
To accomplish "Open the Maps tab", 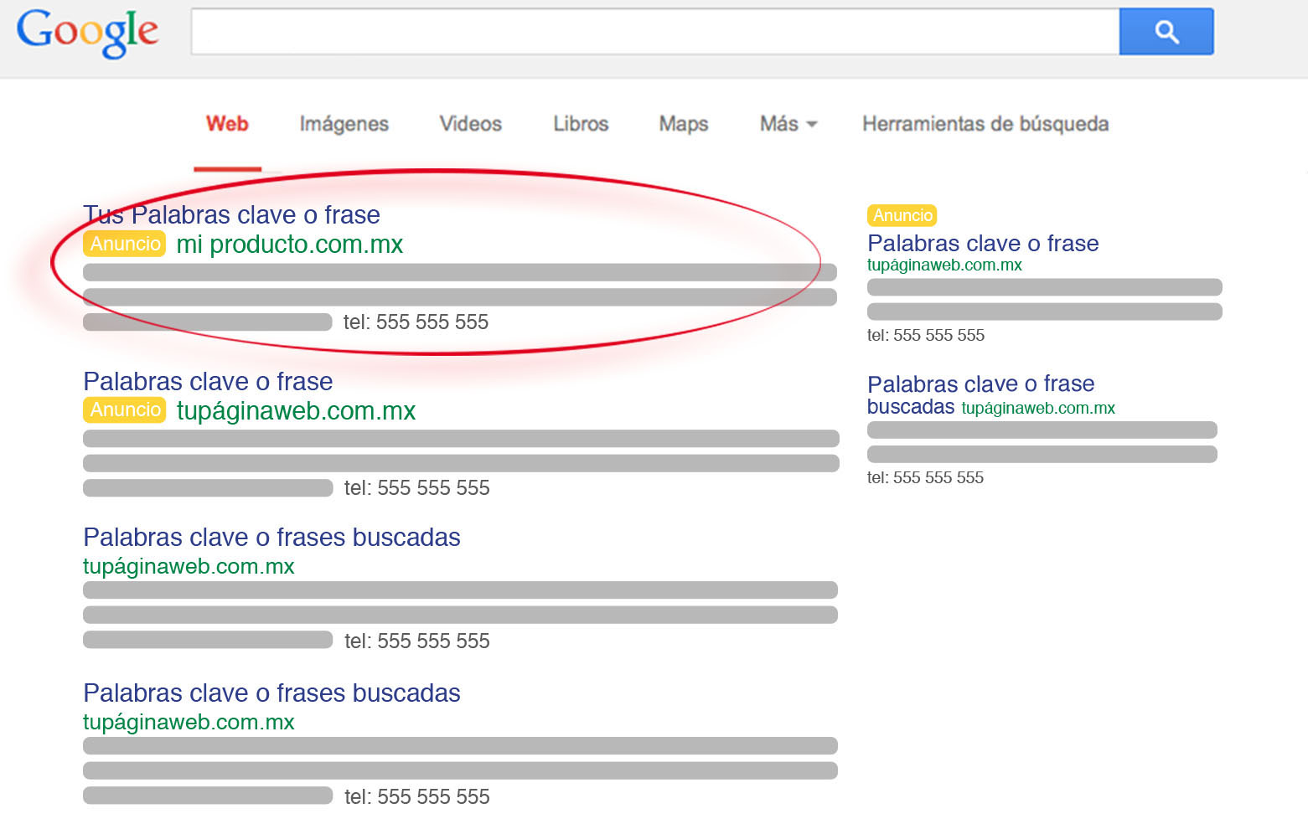I will click(x=683, y=124).
